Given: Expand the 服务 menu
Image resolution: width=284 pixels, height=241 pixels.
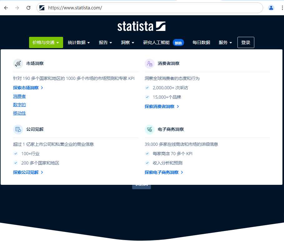Looking at the screenshot, I should pyautogui.click(x=225, y=42).
